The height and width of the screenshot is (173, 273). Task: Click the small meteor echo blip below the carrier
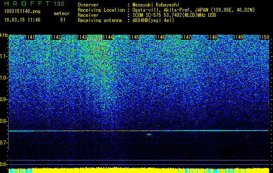pyautogui.click(x=149, y=135)
